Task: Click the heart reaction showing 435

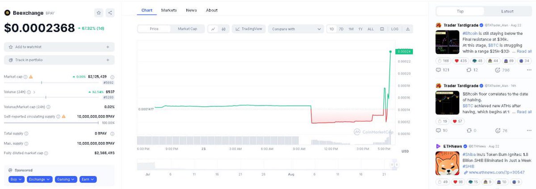Action: (x=461, y=61)
